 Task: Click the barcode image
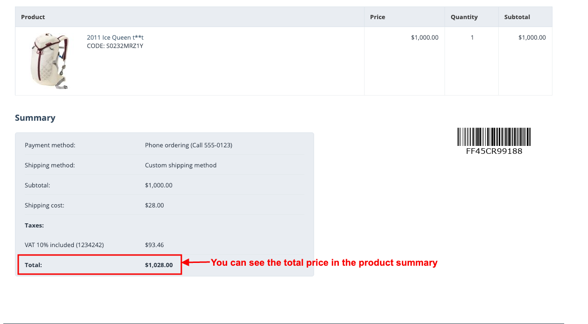pyautogui.click(x=494, y=137)
